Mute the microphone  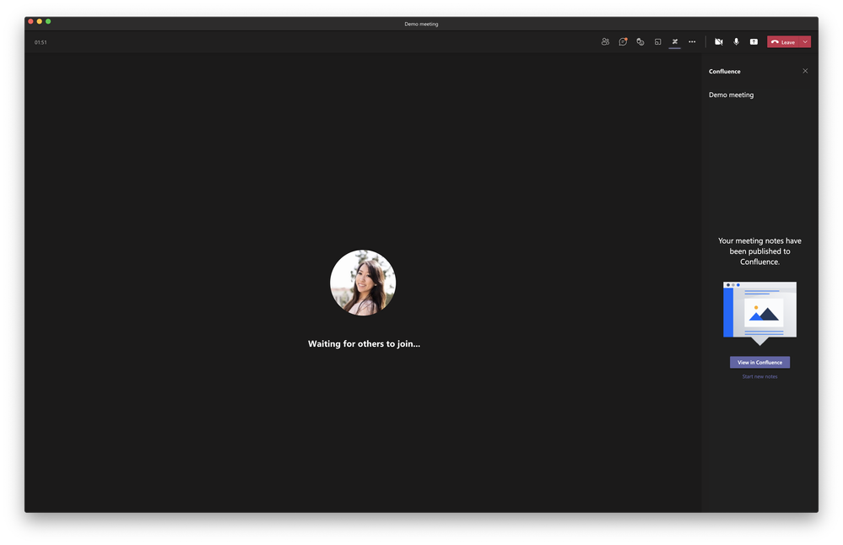(736, 42)
